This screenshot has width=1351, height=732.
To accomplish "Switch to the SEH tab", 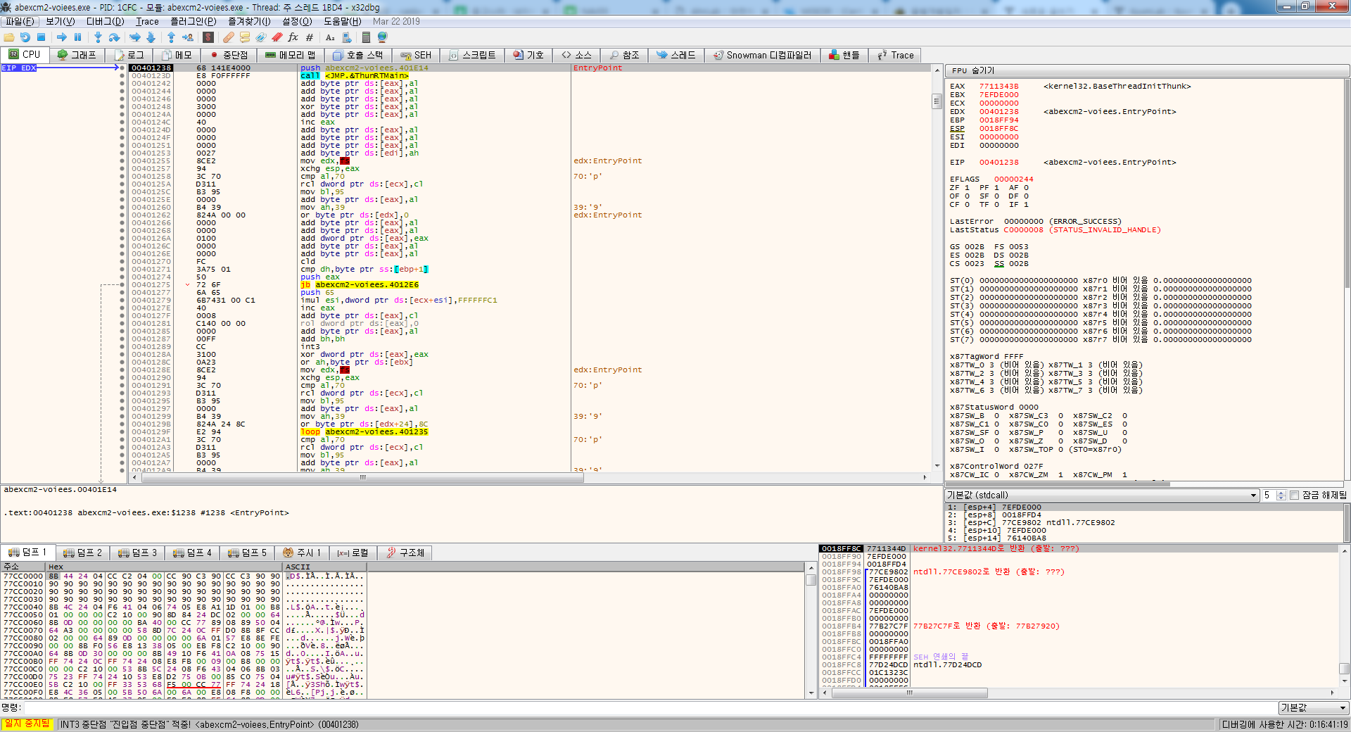I will coord(416,55).
